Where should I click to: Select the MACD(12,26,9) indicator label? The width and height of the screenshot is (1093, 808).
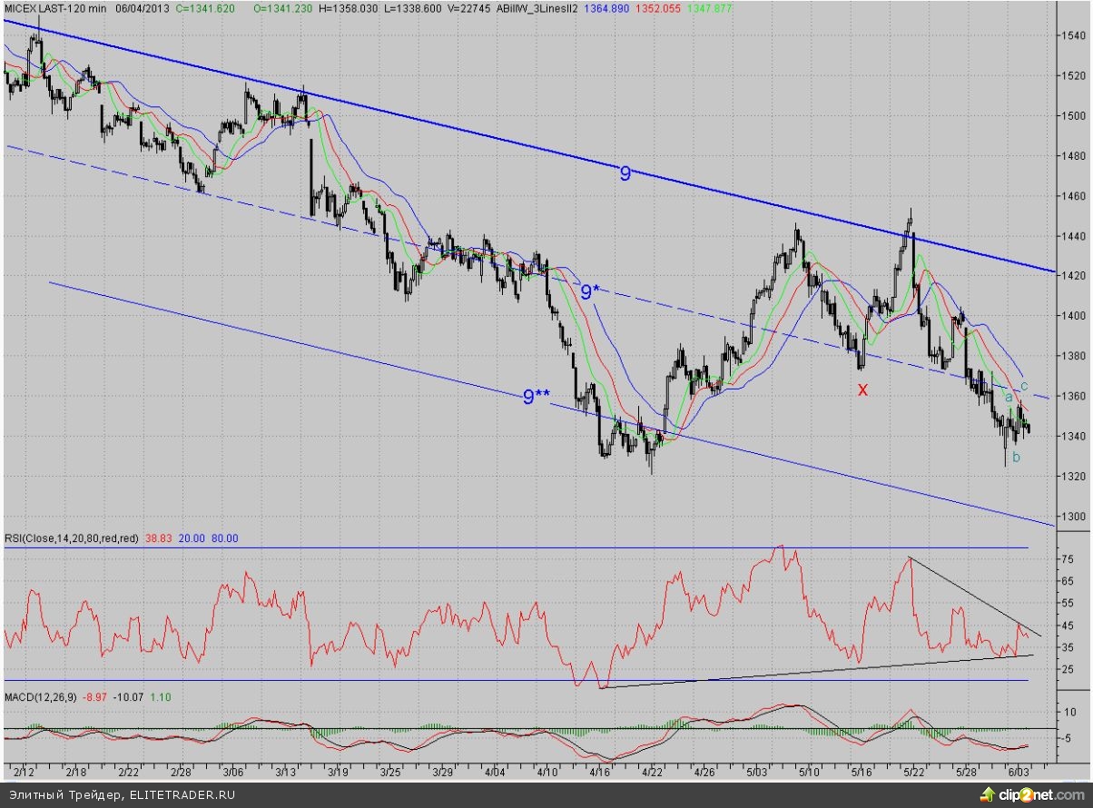(38, 696)
